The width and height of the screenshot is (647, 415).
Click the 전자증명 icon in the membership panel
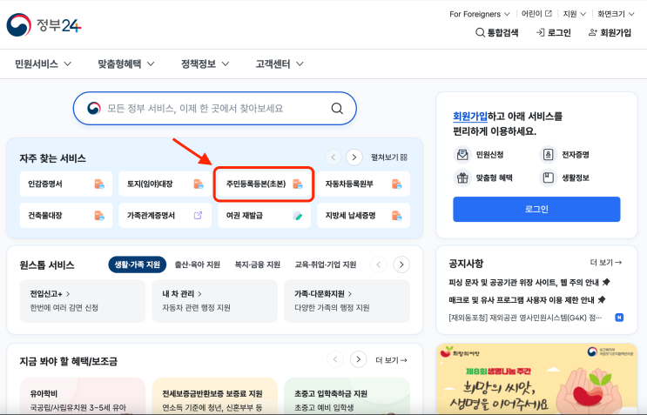[548, 155]
